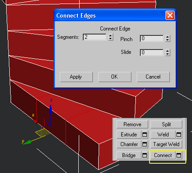
Task: Open Bridge settings dialog box icon
Action: coord(145,155)
